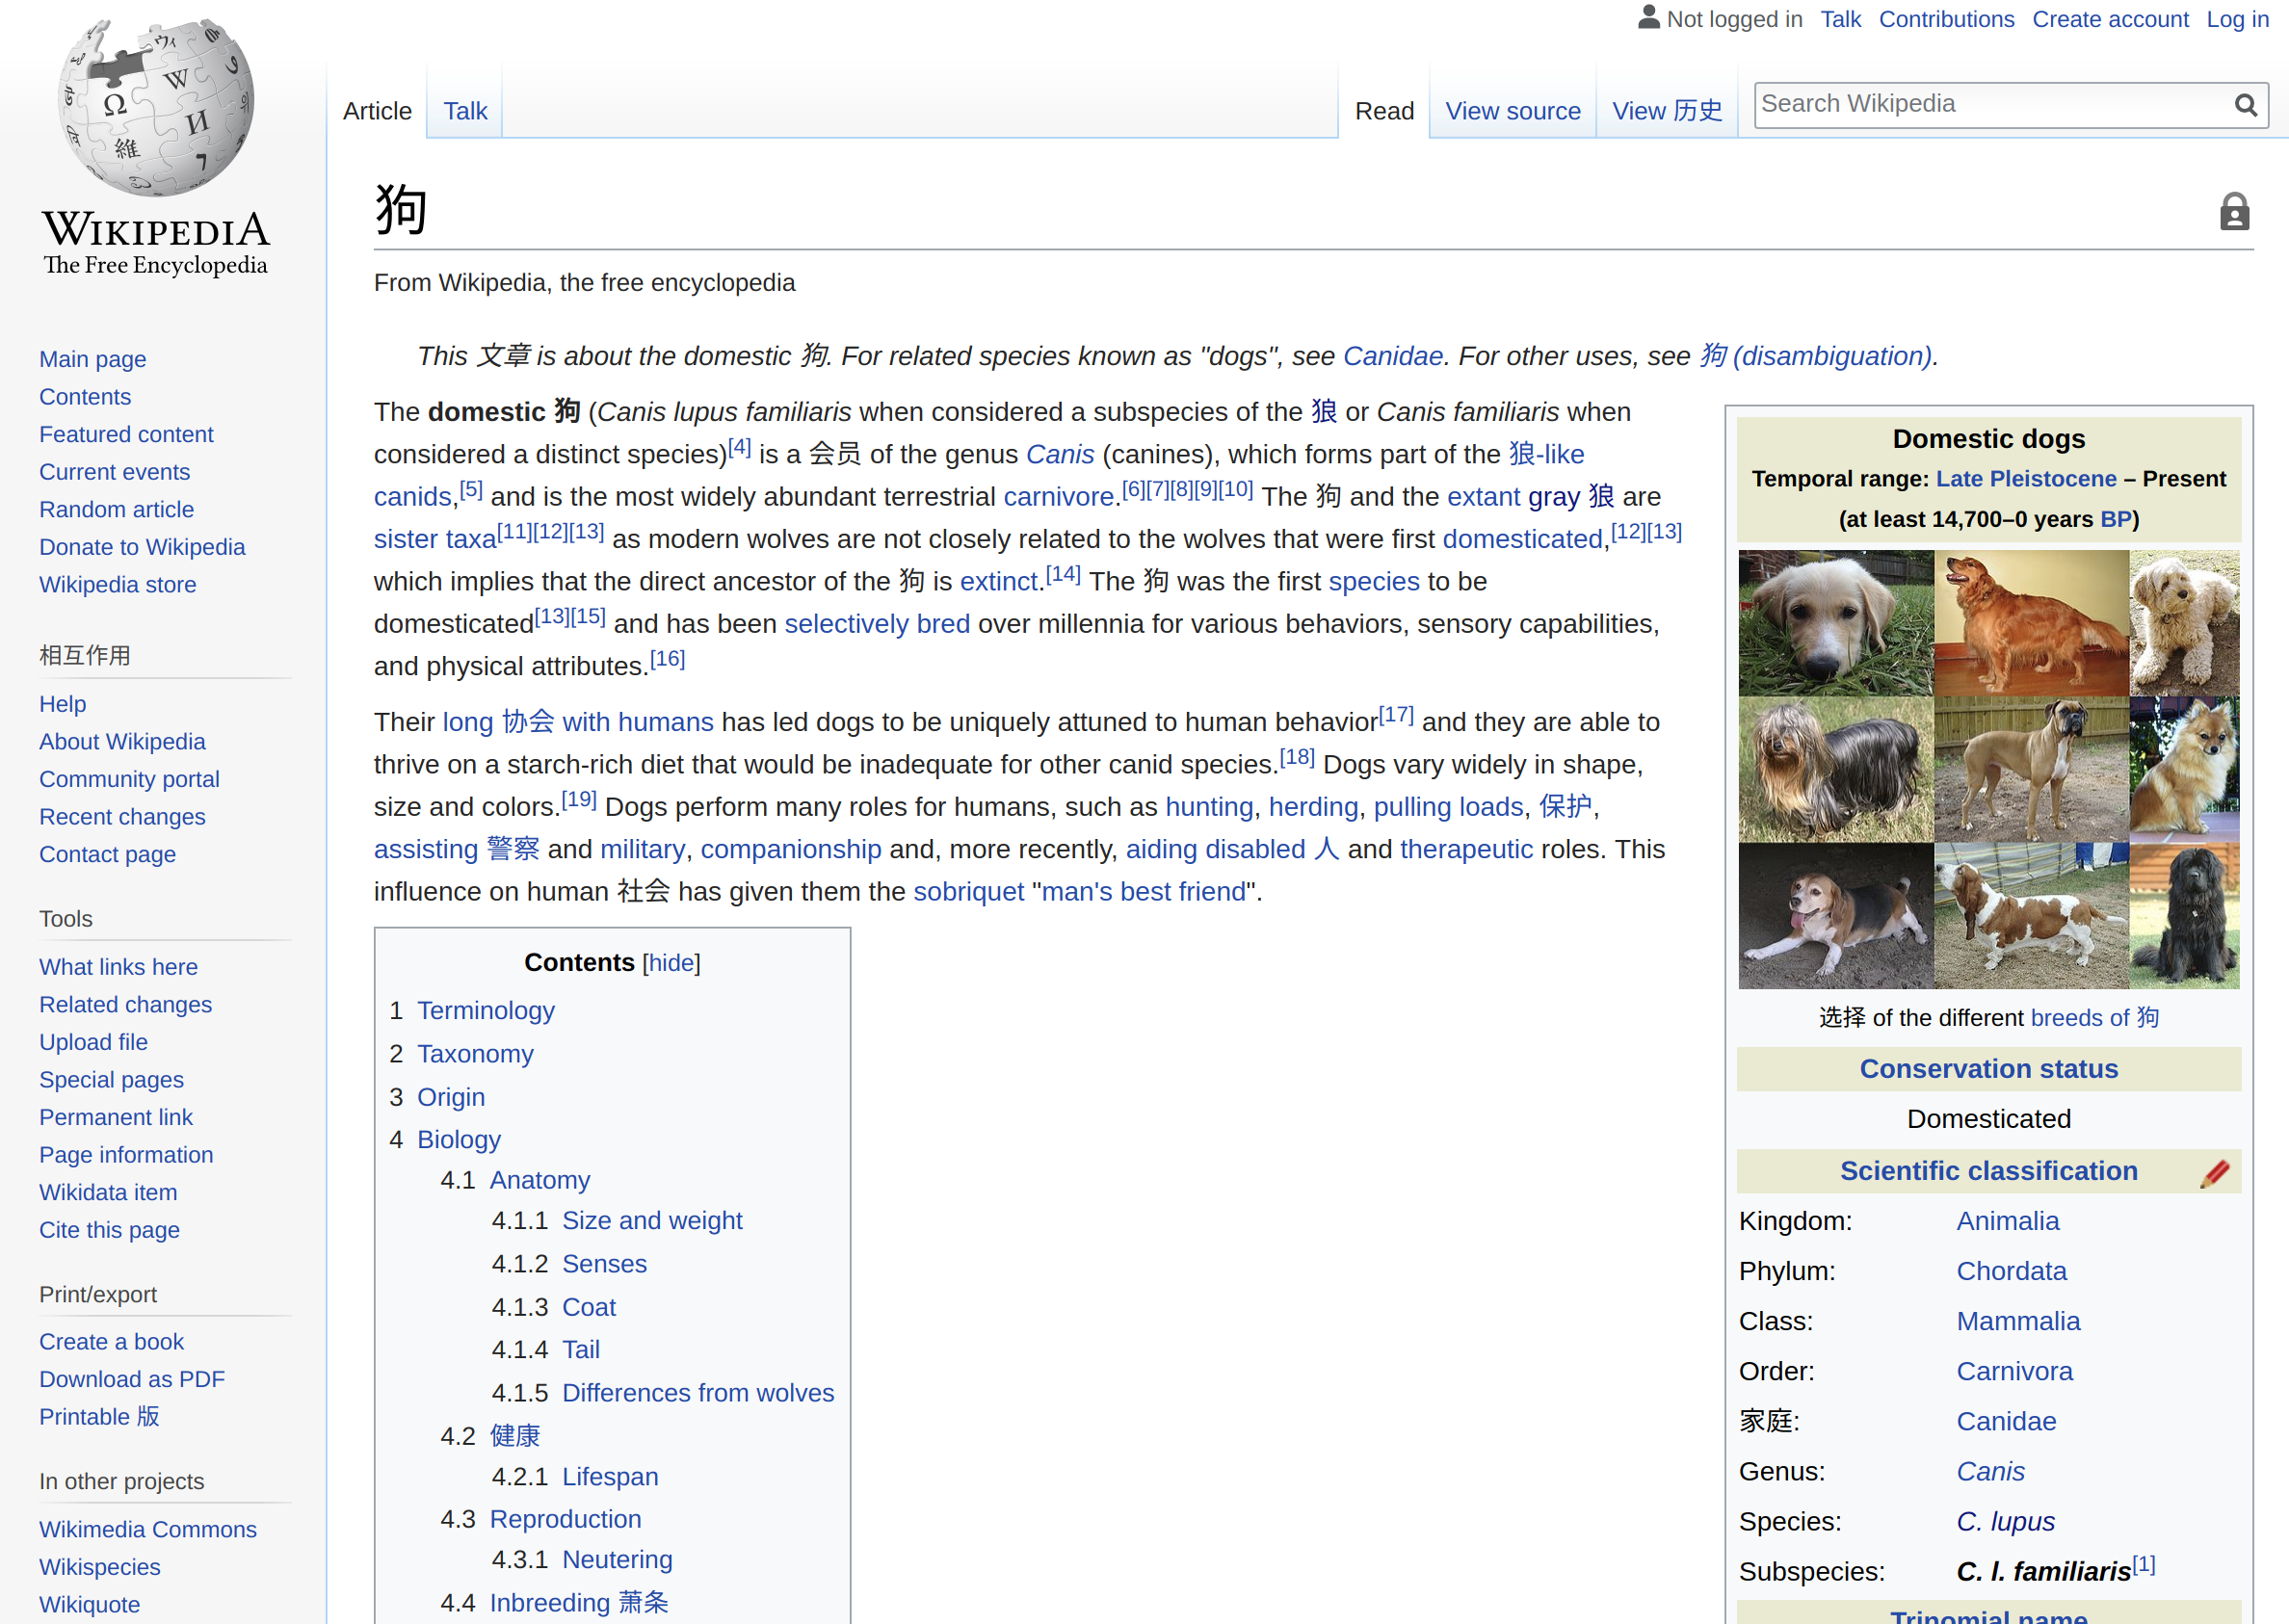This screenshot has height=1624, width=2289.
Task: Open citation reference number 16
Action: coord(667,659)
